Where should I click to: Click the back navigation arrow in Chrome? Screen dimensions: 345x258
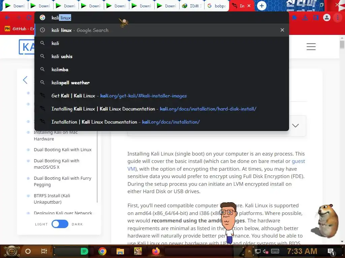tap(7, 17)
